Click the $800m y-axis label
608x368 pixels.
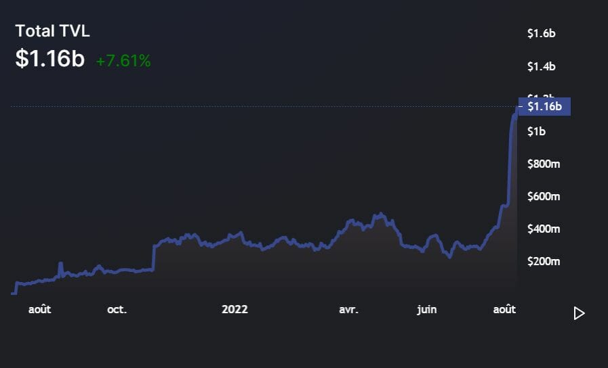point(544,164)
